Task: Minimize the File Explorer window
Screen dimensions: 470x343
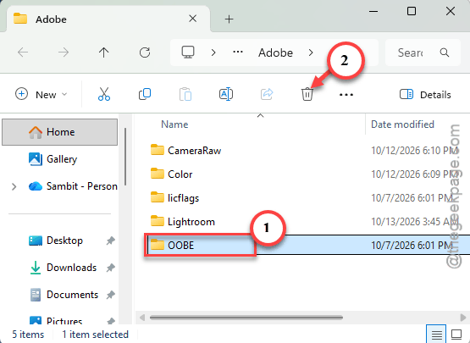Action: (373, 11)
